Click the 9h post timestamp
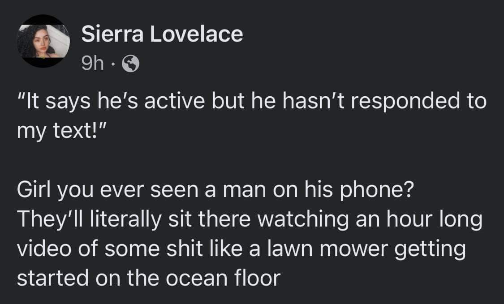 tap(93, 65)
